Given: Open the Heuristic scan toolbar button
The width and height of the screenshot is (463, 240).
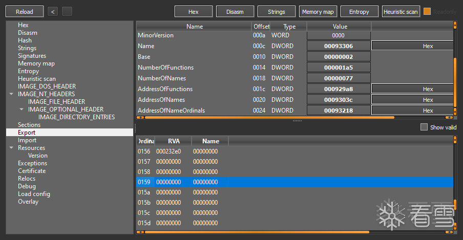Looking at the screenshot, I should [x=401, y=12].
